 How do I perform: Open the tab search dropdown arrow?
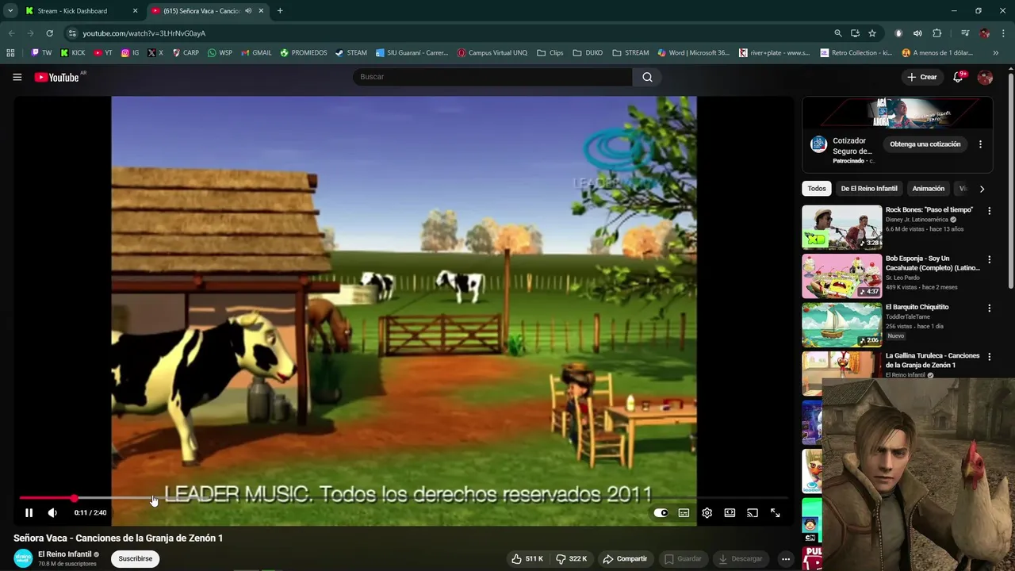[10, 11]
